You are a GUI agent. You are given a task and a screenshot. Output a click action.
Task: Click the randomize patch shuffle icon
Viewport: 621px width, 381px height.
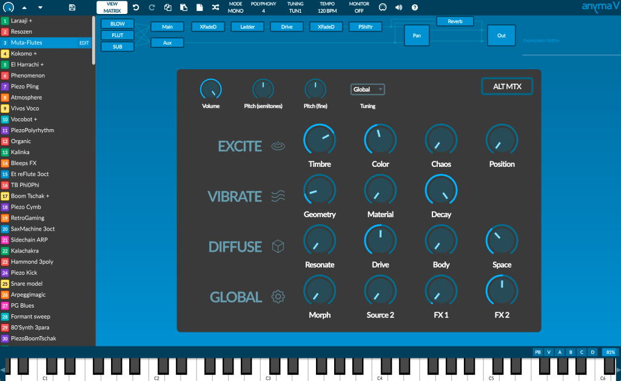point(215,8)
